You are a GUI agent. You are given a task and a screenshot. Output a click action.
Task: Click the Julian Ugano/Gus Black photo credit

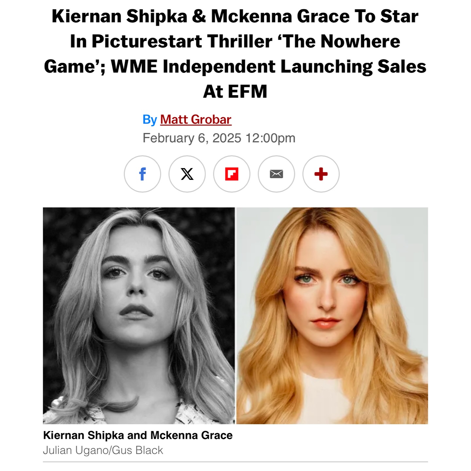tap(103, 450)
